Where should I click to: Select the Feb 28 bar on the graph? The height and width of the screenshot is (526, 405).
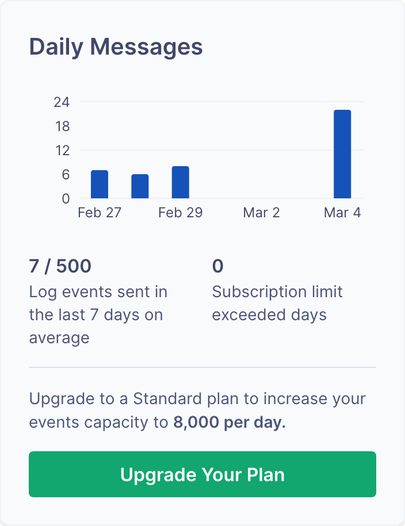[139, 185]
